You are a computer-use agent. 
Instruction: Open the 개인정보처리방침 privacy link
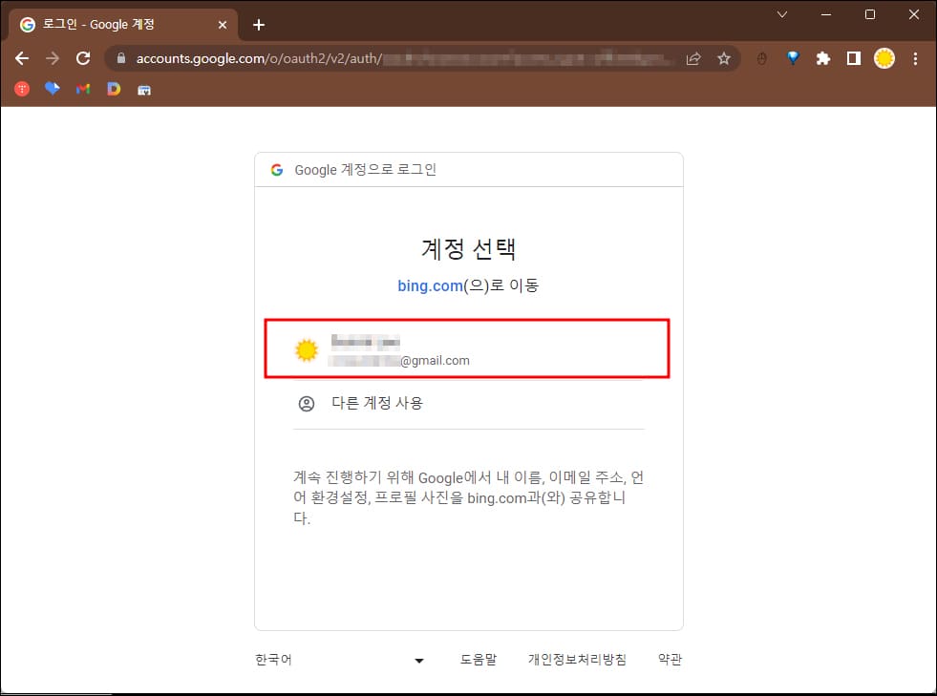point(577,660)
